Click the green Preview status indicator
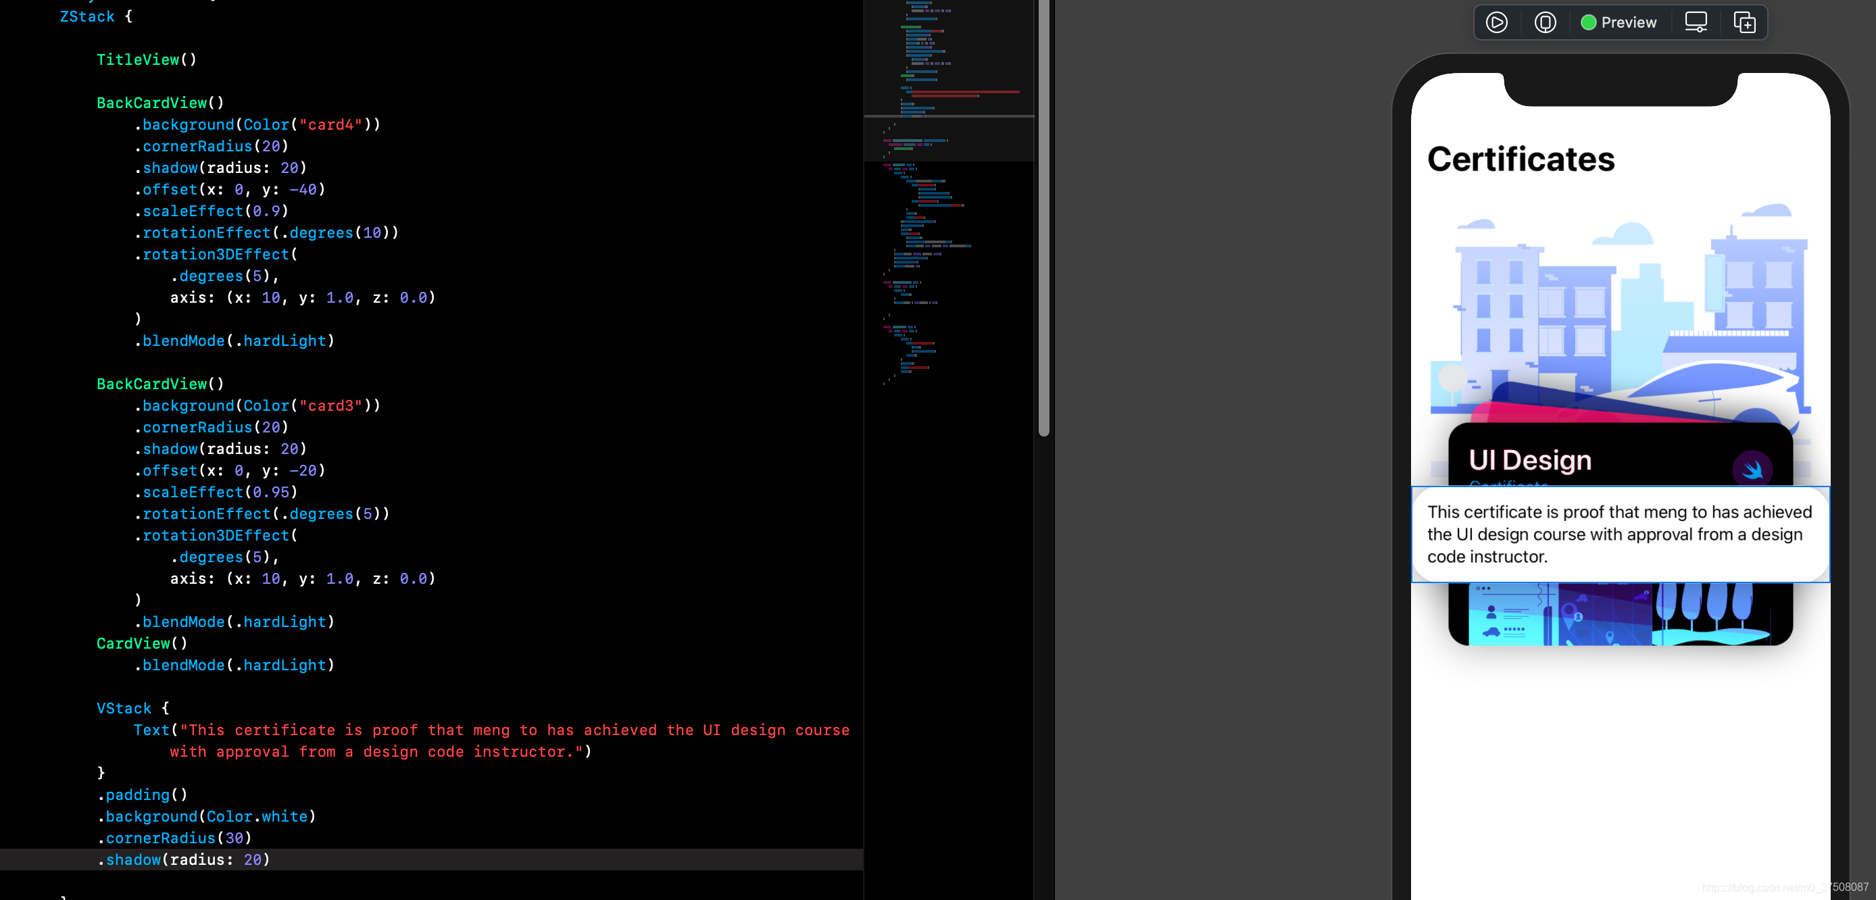This screenshot has height=900, width=1876. click(1588, 22)
